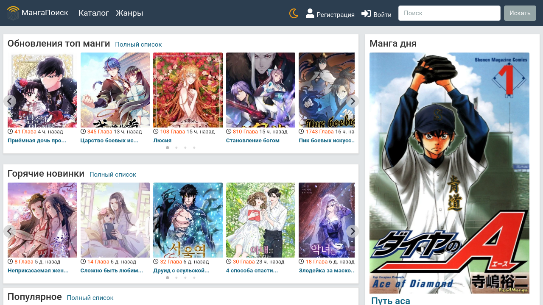
Task: Toggle dark mode moon icon
Action: point(294,14)
